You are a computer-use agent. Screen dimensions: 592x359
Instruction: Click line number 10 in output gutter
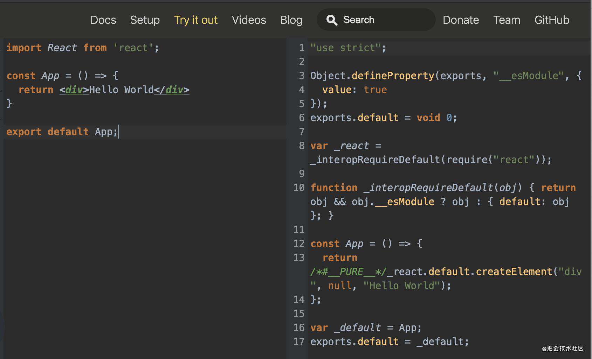coord(299,188)
